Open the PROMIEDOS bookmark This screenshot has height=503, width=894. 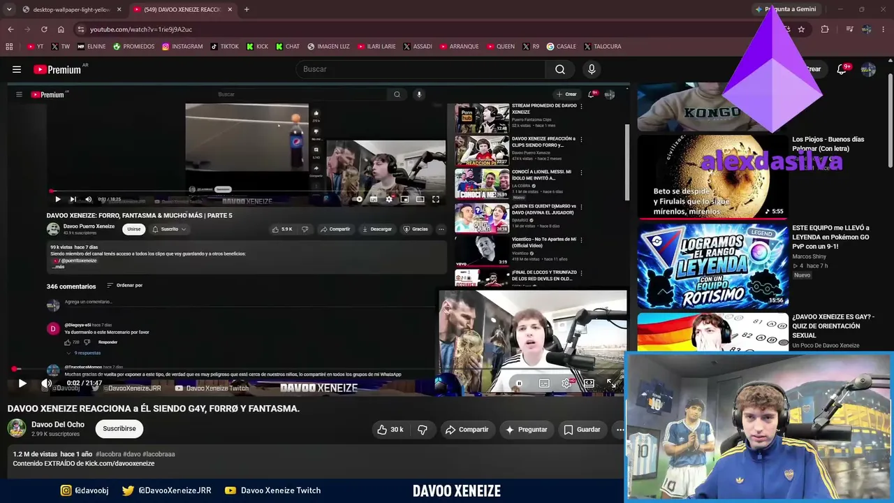[134, 47]
